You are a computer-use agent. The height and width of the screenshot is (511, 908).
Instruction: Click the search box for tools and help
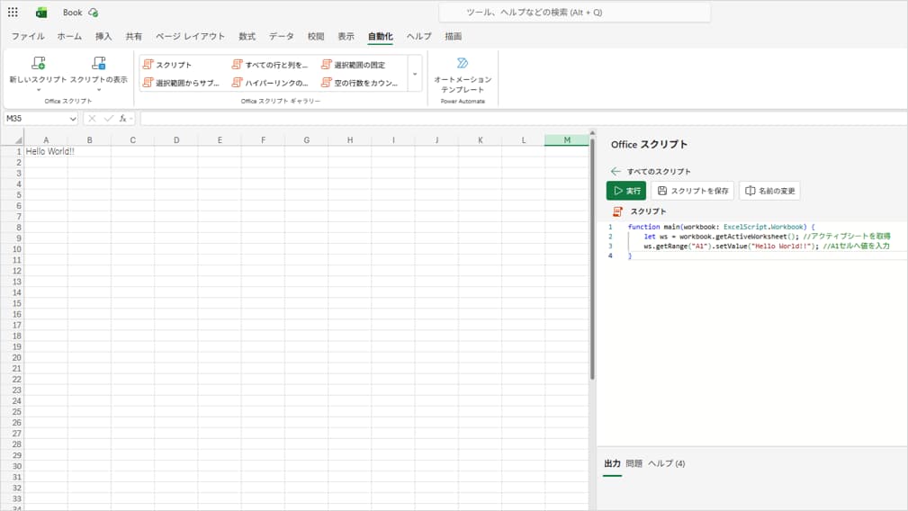pyautogui.click(x=574, y=13)
